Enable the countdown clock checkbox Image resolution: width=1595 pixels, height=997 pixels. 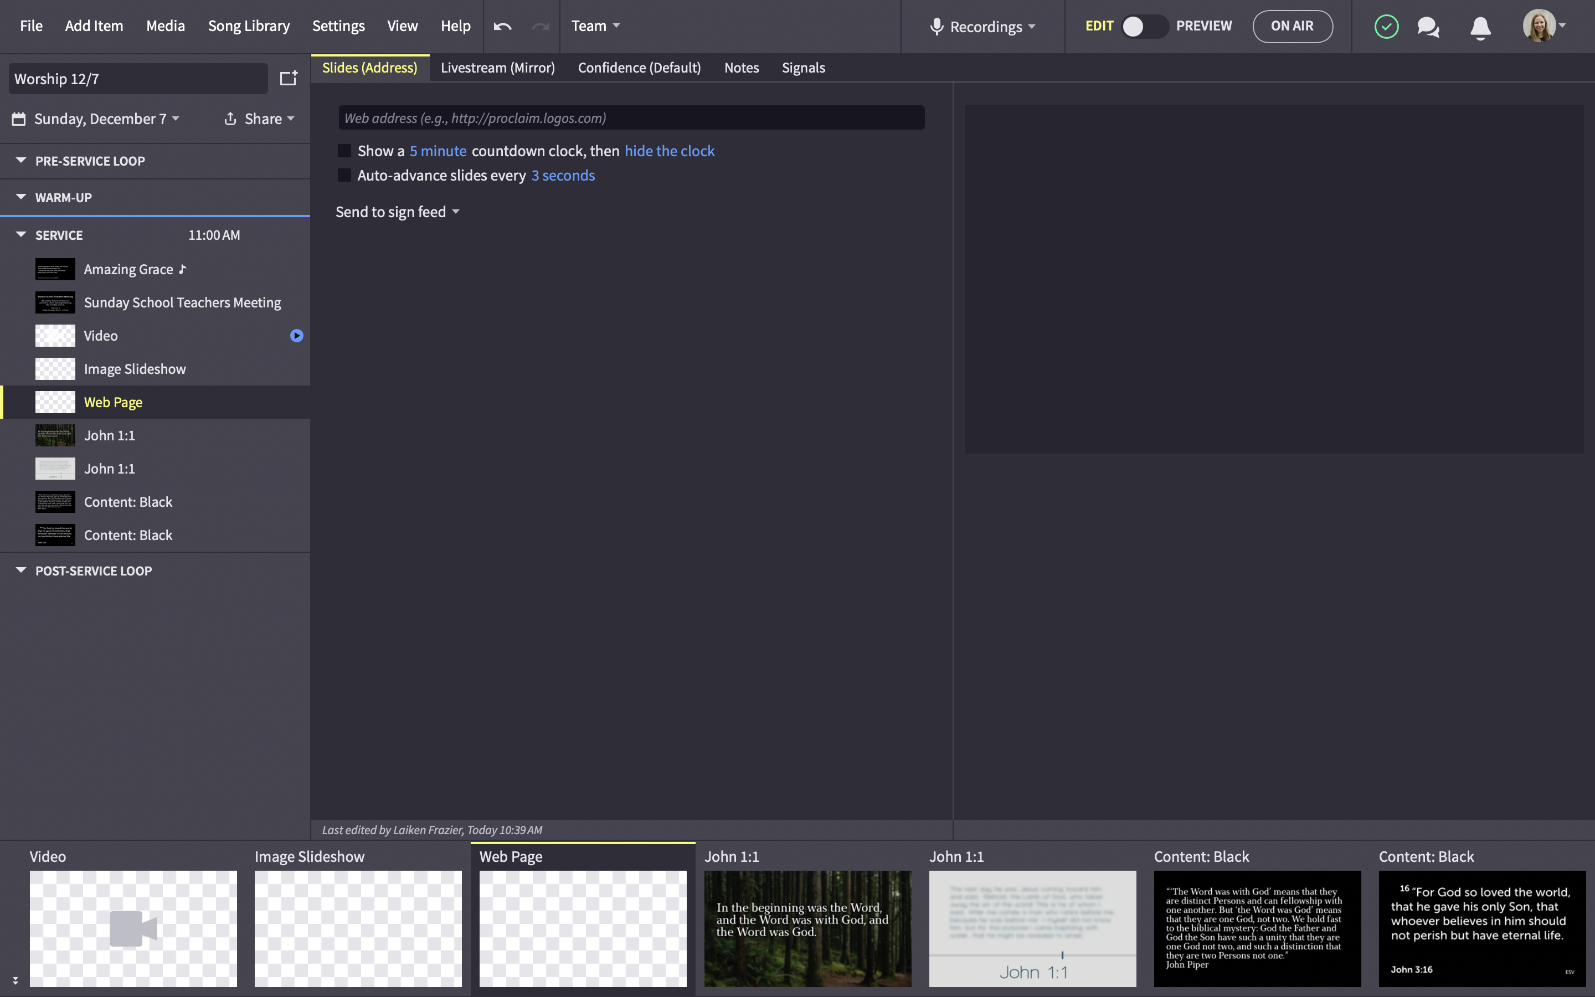(344, 151)
